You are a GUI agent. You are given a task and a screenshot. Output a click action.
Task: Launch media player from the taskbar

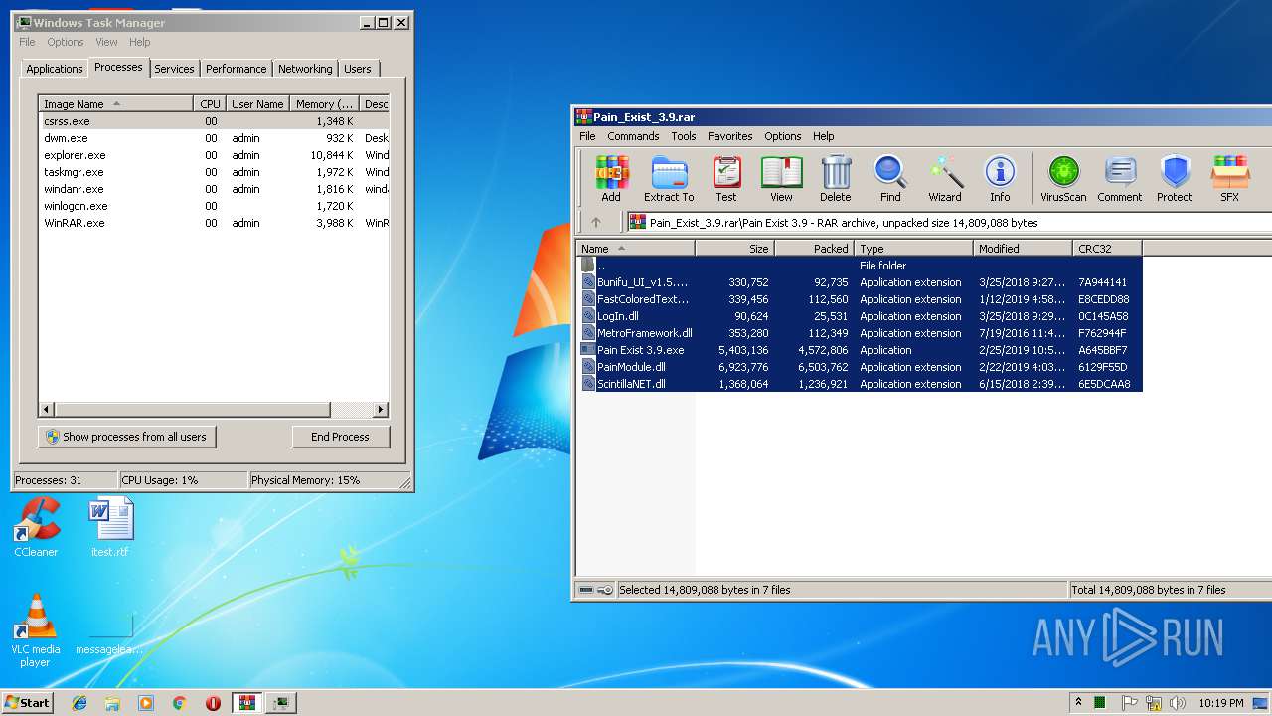[146, 703]
